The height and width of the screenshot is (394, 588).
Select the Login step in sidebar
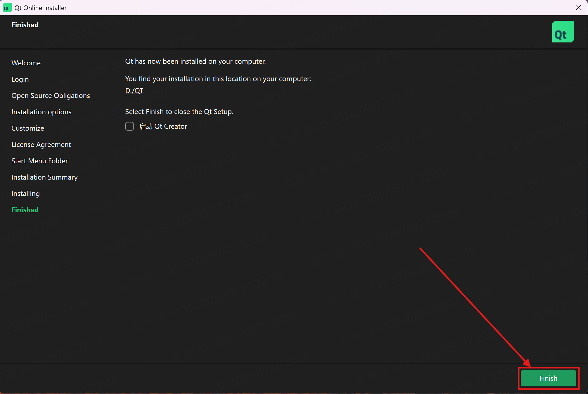(x=20, y=79)
